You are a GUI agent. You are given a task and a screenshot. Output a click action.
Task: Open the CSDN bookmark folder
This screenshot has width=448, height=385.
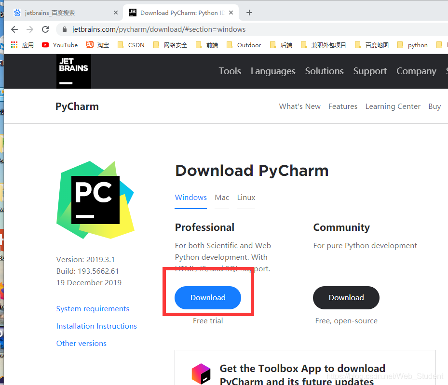[x=131, y=45]
